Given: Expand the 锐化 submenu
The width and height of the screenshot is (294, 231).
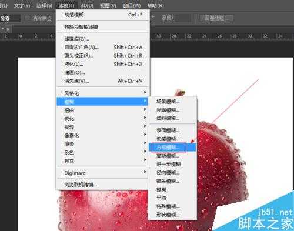Looking at the screenshot, I should (x=103, y=119).
